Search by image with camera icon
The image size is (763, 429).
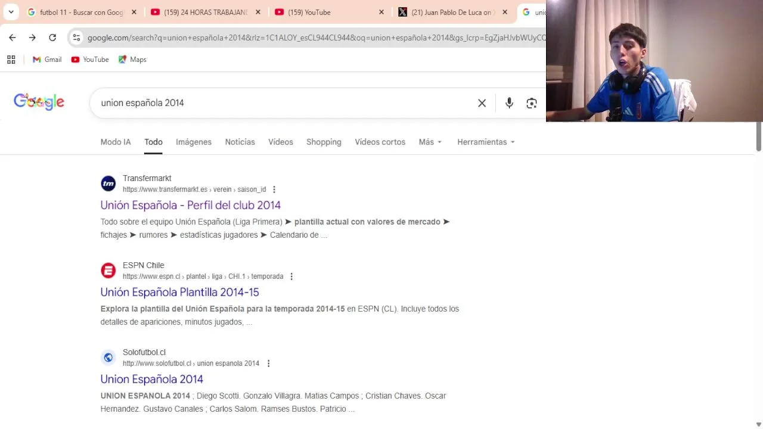[x=532, y=103]
